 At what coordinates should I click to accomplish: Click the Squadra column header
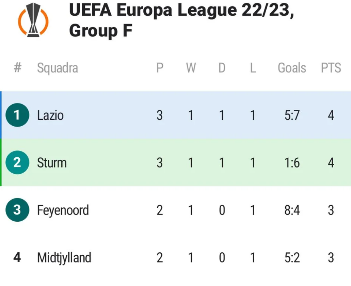click(x=58, y=68)
